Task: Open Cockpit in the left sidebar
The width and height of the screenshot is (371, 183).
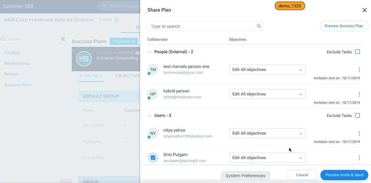Action: coord(12,53)
